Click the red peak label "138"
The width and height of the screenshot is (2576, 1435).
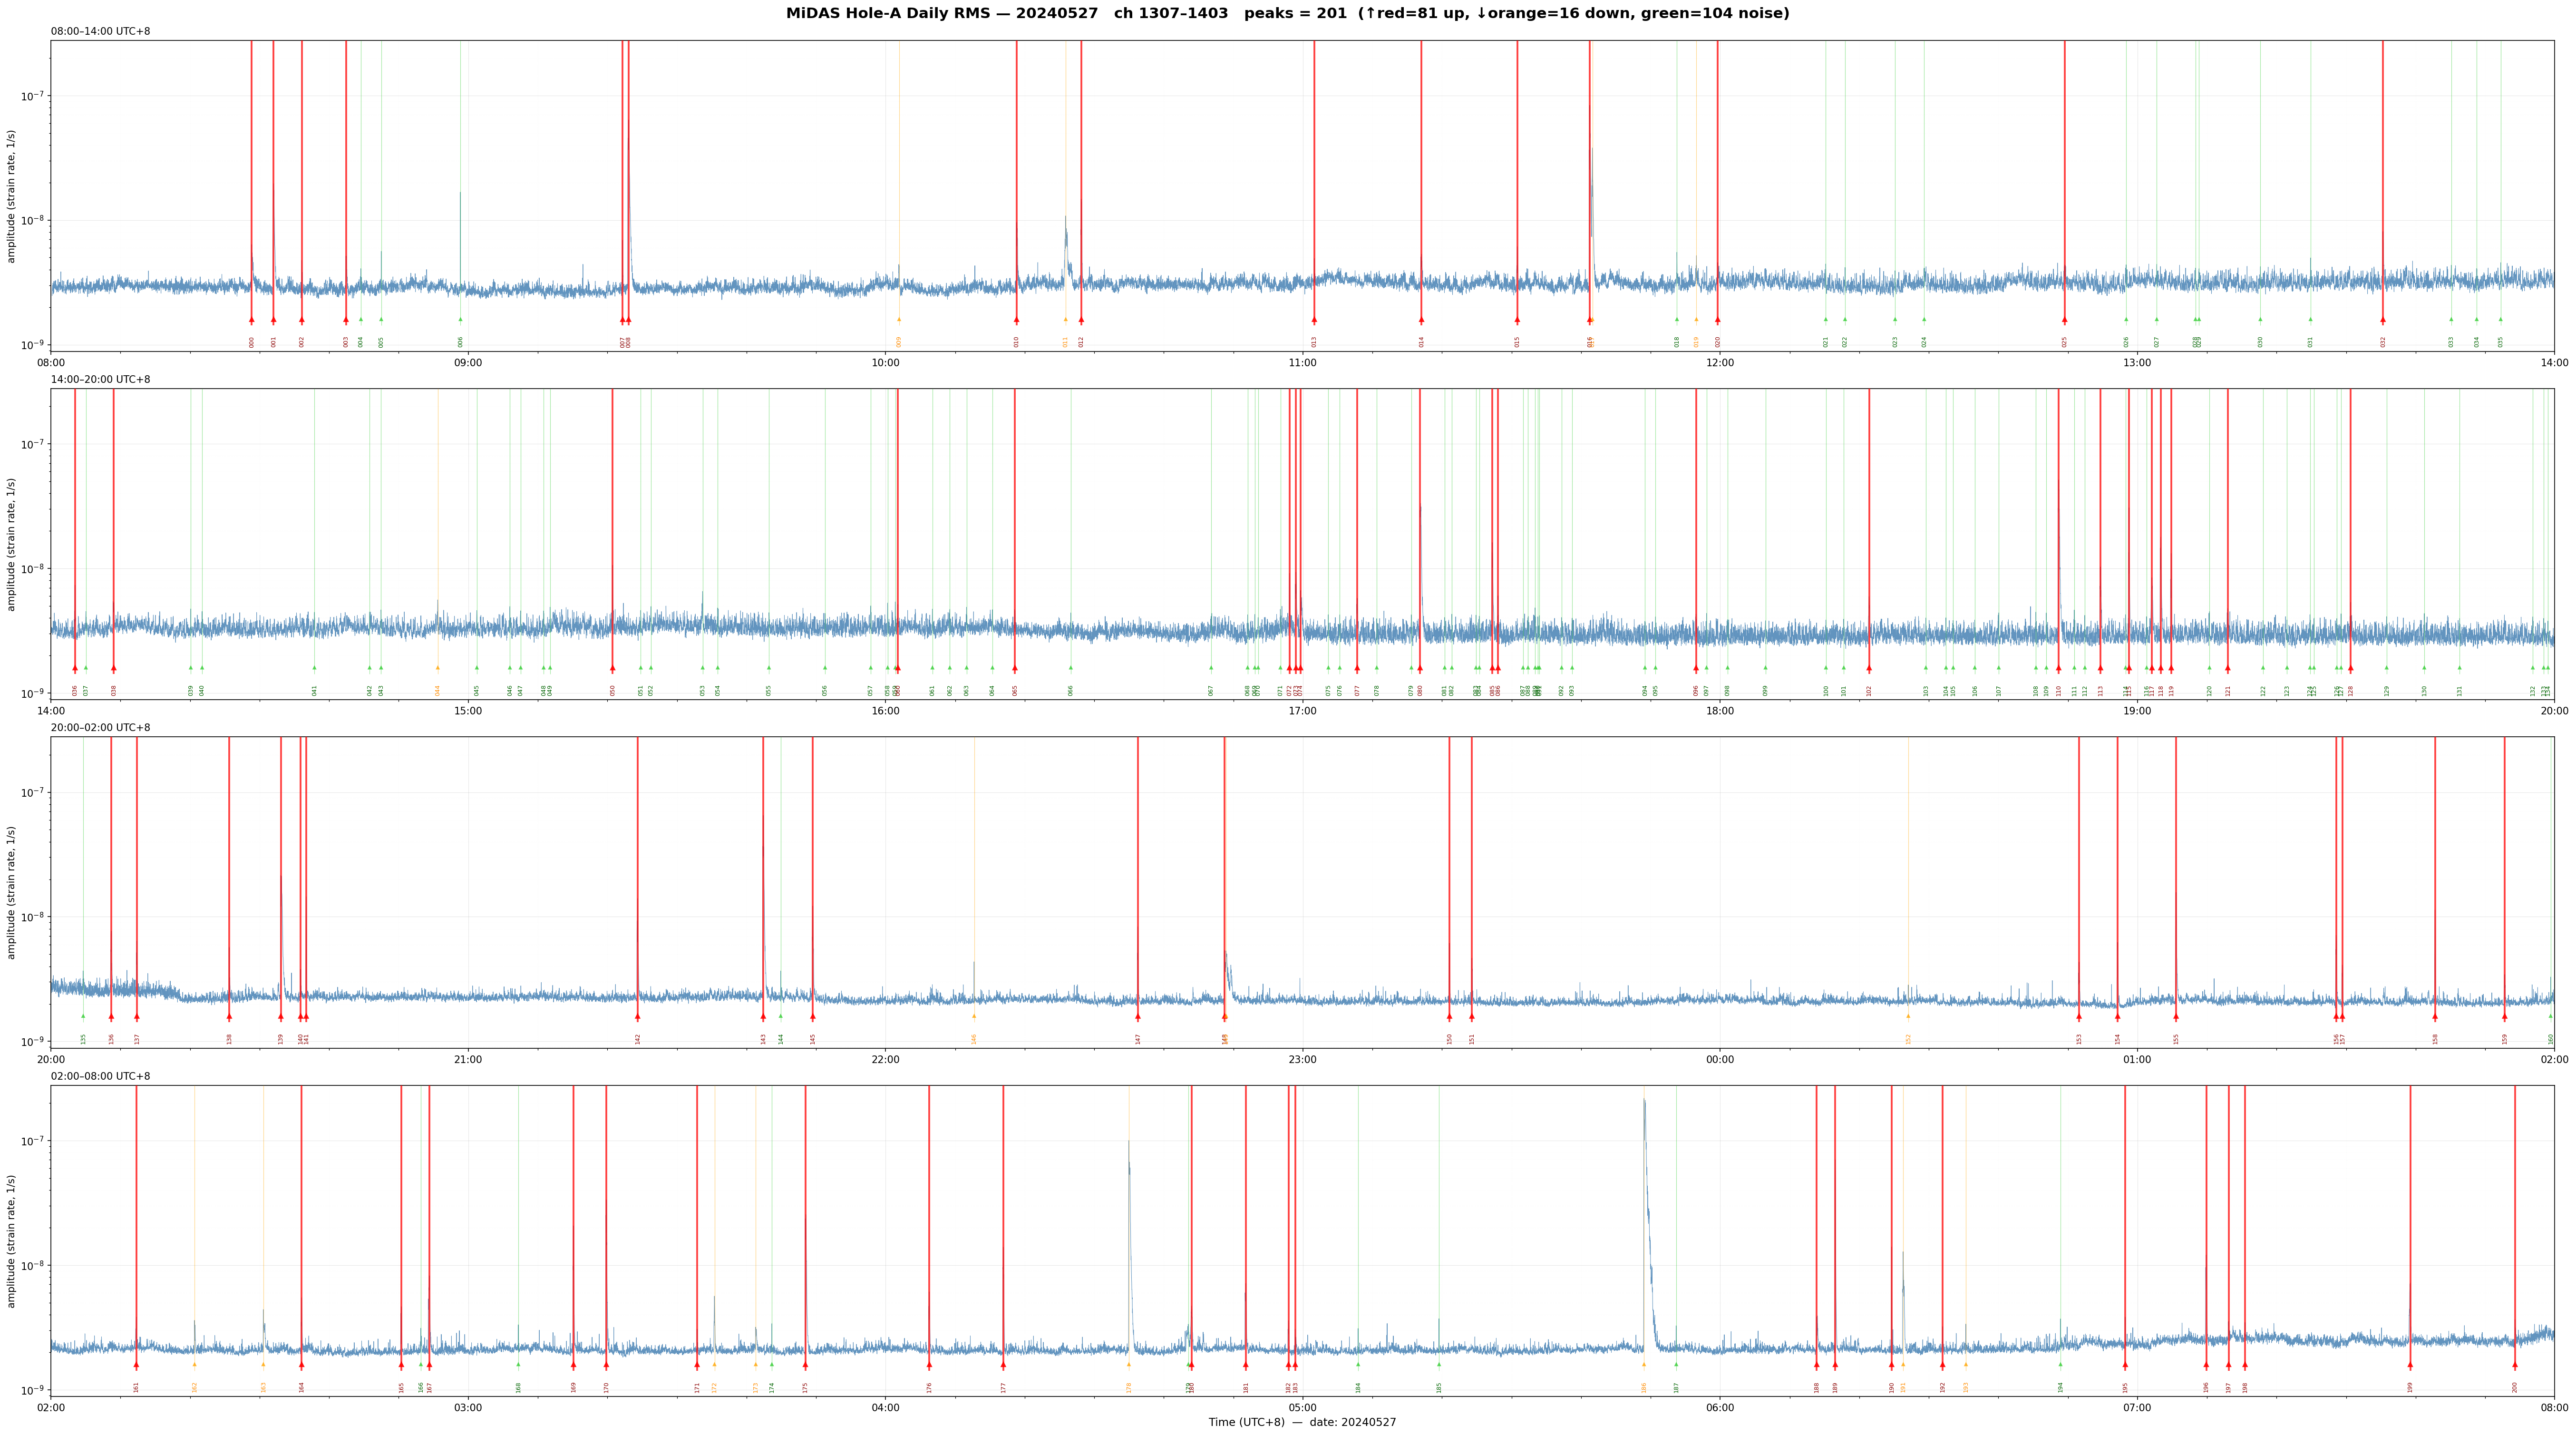[230, 1039]
